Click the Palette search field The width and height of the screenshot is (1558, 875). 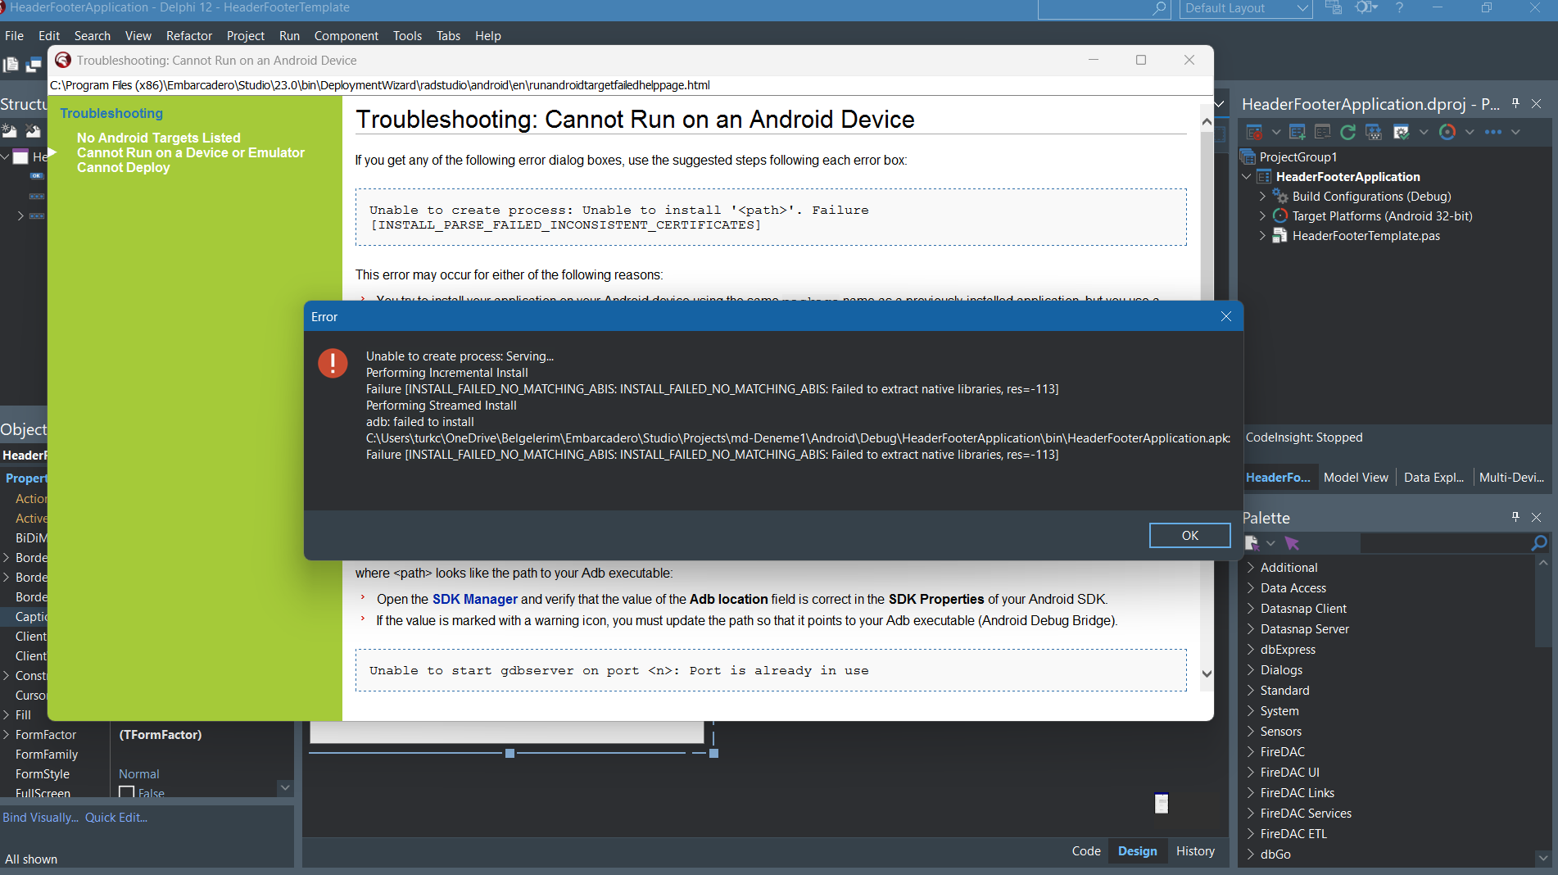[x=1446, y=542]
